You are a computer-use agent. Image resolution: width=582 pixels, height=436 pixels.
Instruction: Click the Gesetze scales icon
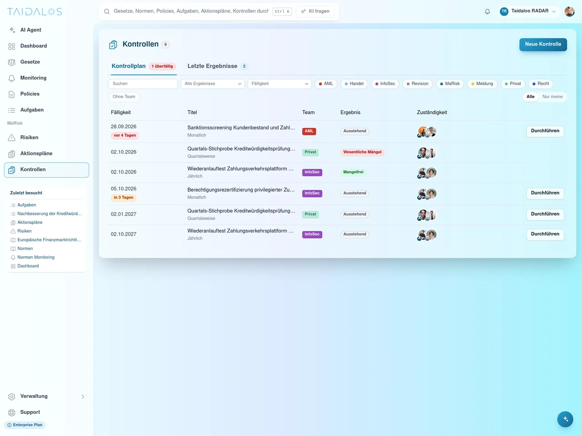[x=12, y=62]
